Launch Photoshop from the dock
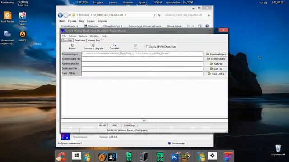Viewport: 289px width, 162px height. (175, 157)
